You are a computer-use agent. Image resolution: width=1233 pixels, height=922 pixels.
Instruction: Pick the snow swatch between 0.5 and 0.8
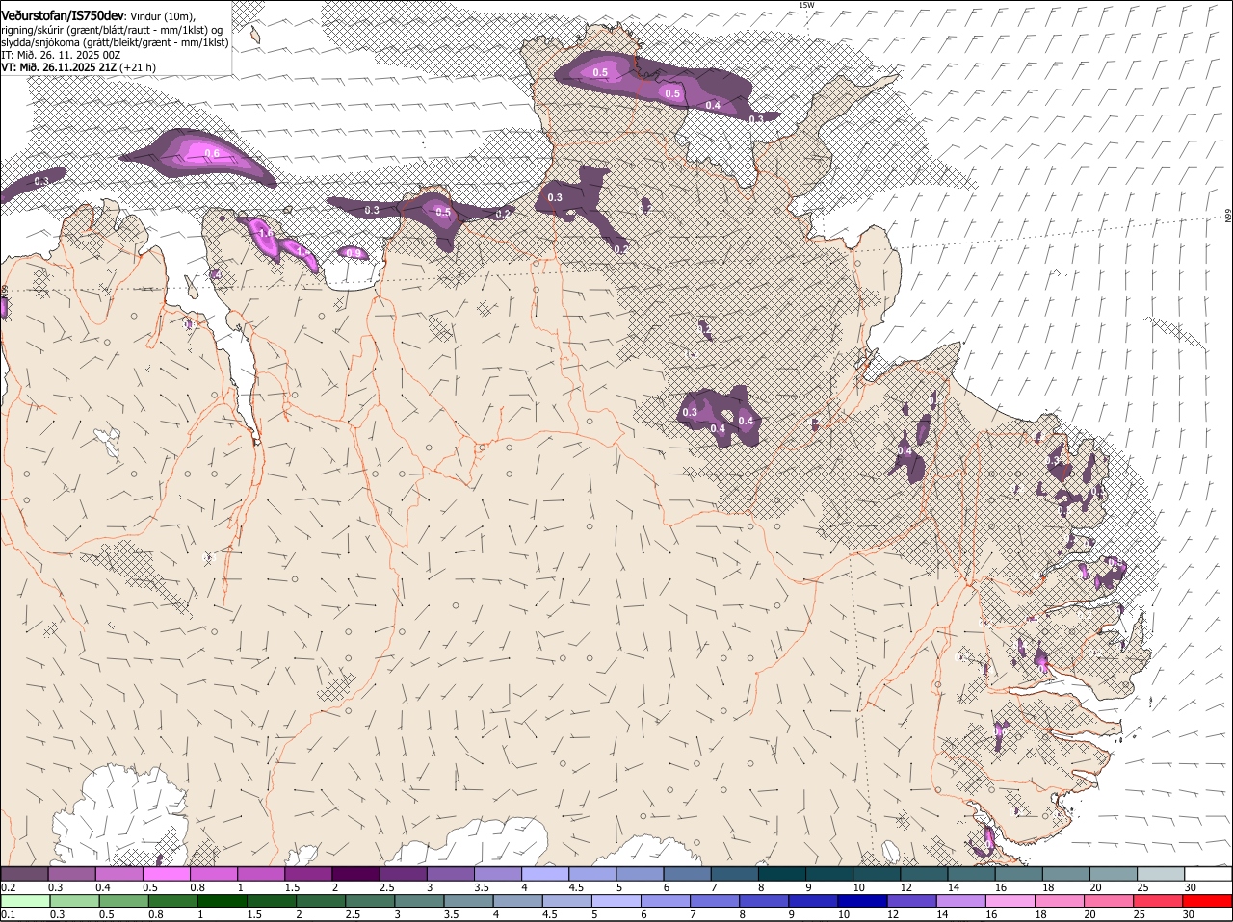(166, 873)
